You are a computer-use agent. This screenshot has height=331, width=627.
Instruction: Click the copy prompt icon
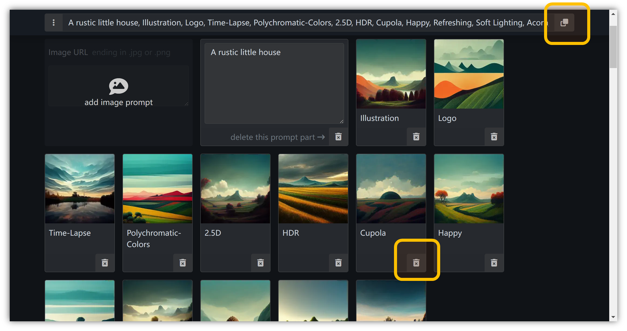tap(564, 22)
